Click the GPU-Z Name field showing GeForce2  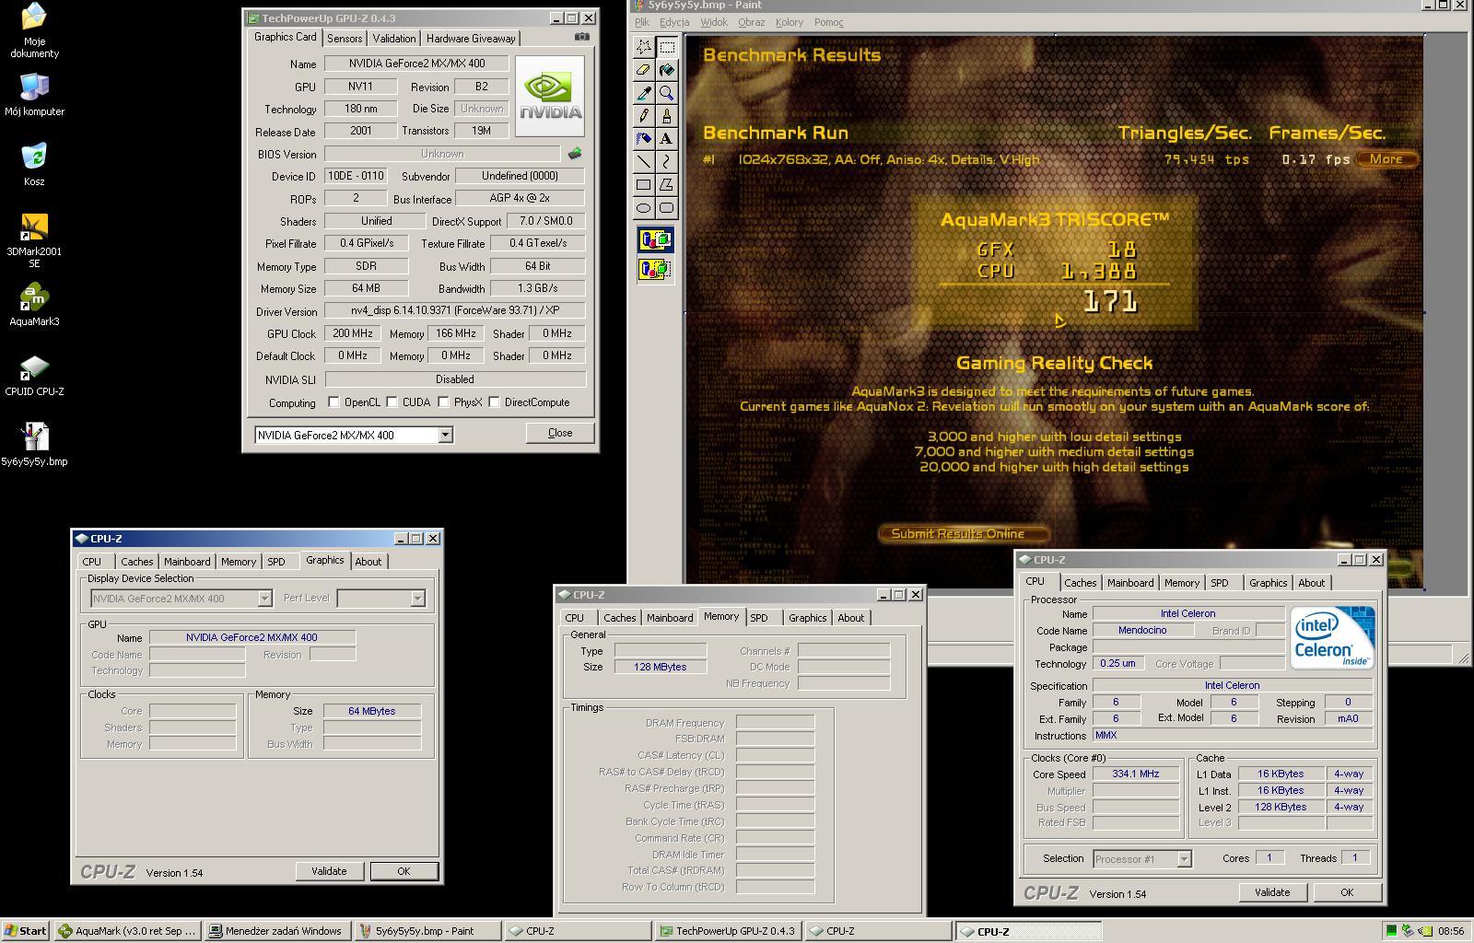[x=416, y=64]
